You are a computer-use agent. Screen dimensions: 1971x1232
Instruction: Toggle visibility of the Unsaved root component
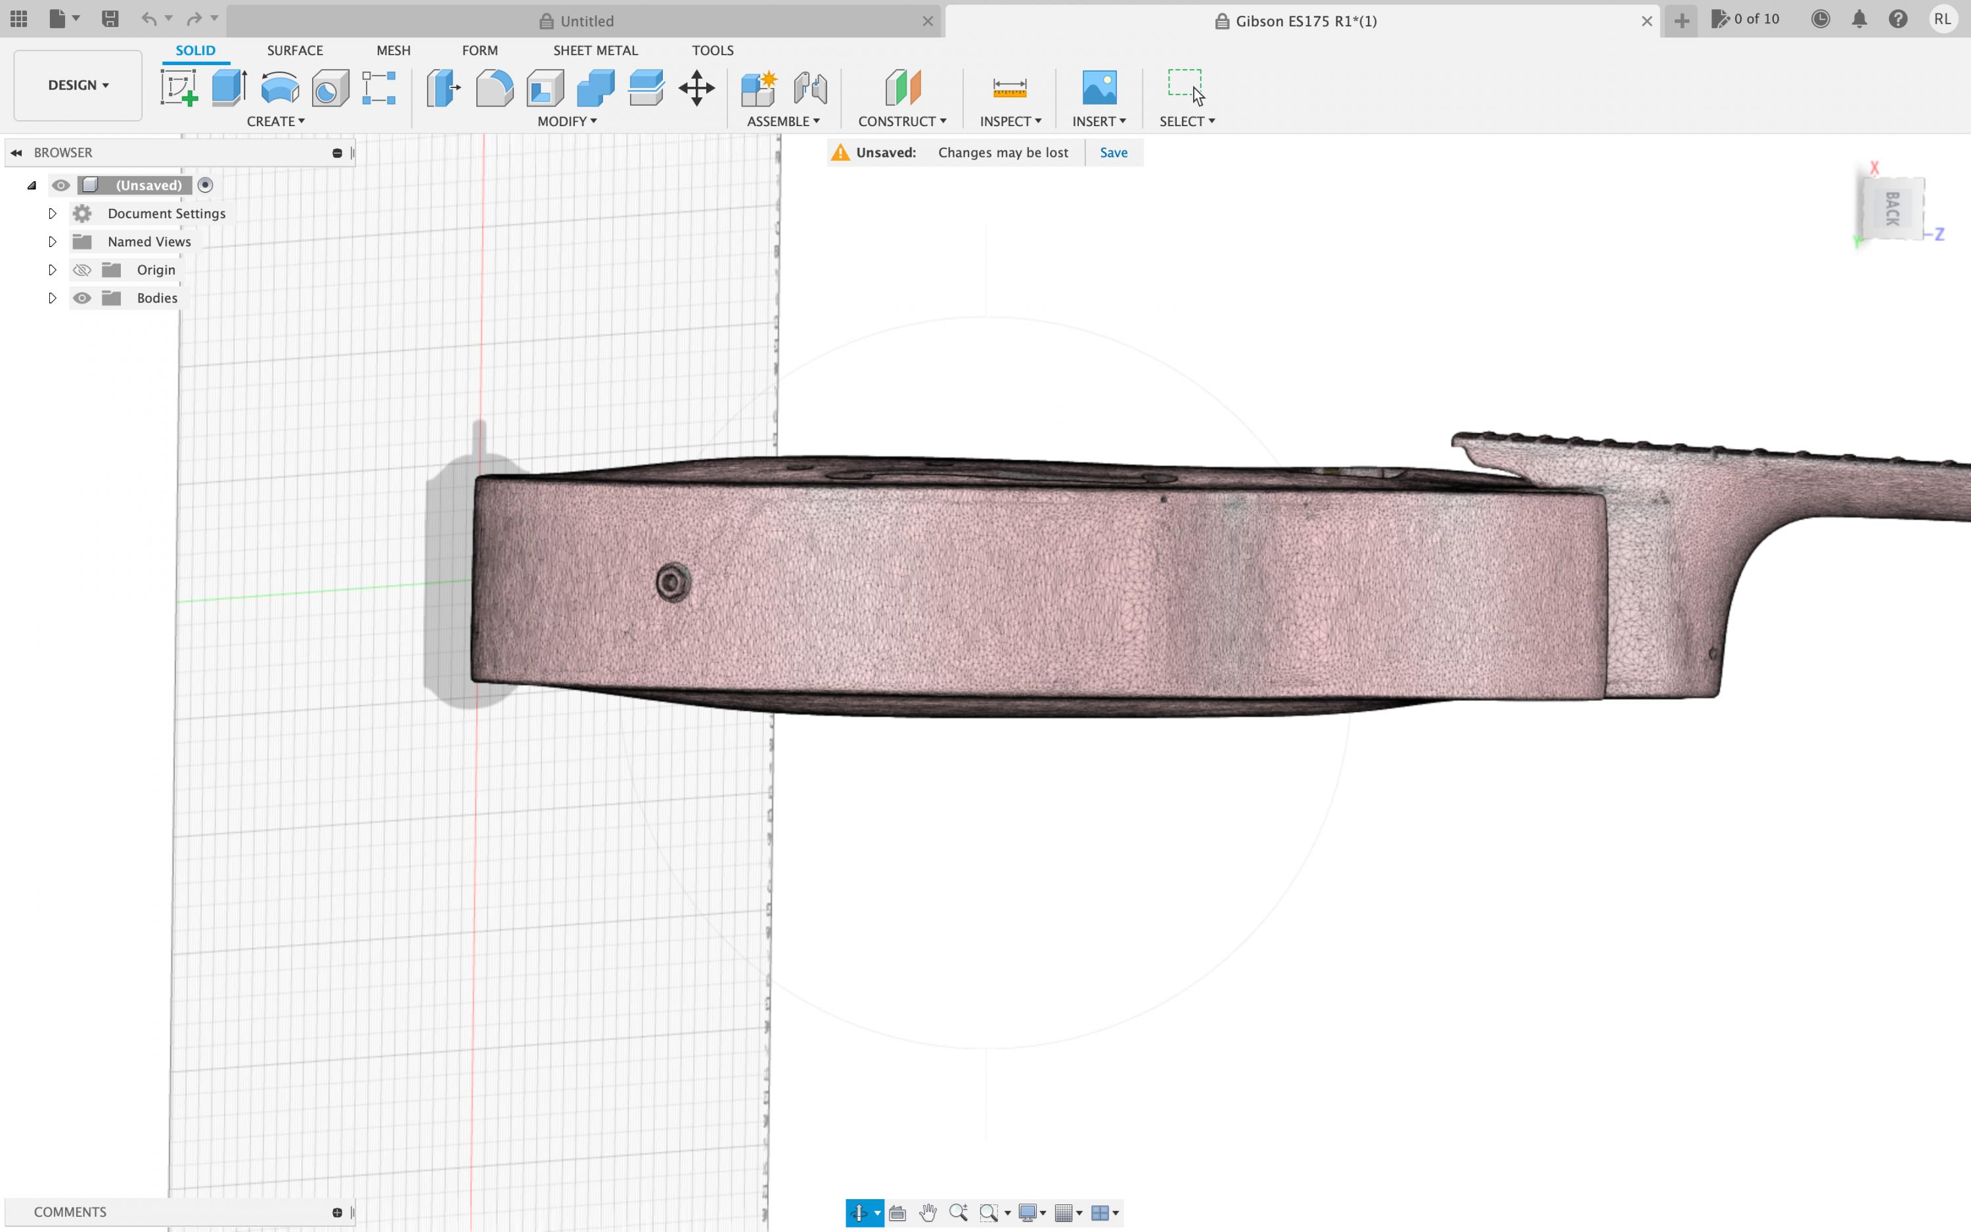(x=61, y=186)
